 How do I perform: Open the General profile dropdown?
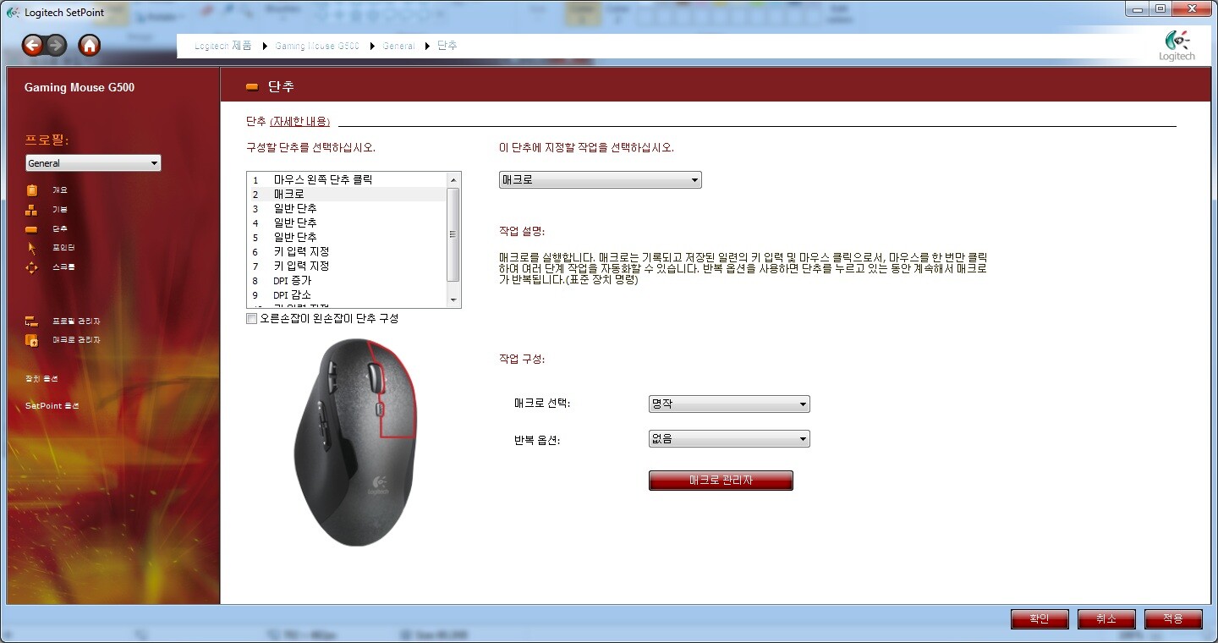[x=93, y=163]
